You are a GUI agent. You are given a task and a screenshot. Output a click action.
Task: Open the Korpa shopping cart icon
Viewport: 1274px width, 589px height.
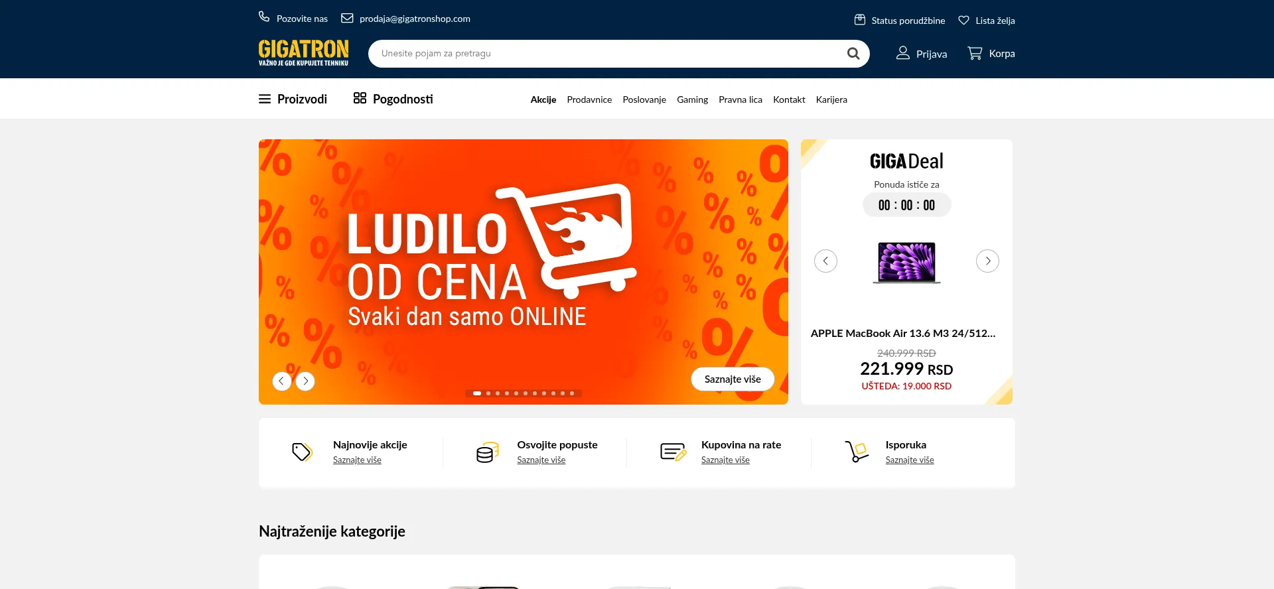pyautogui.click(x=975, y=53)
